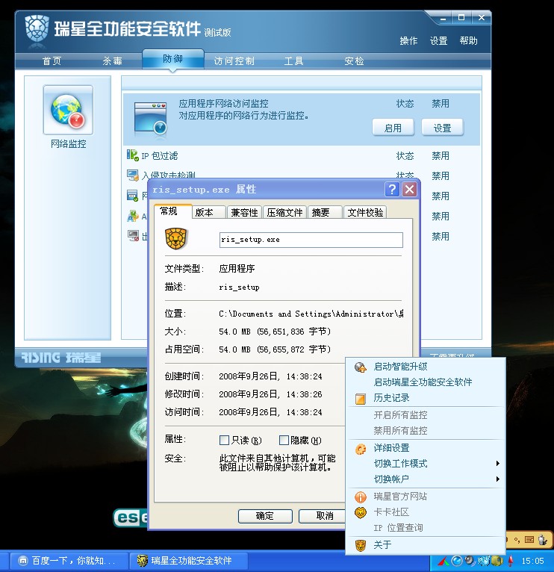Click 设置 button for application network monitoring
Screen dimensions: 554x572
[x=443, y=128]
